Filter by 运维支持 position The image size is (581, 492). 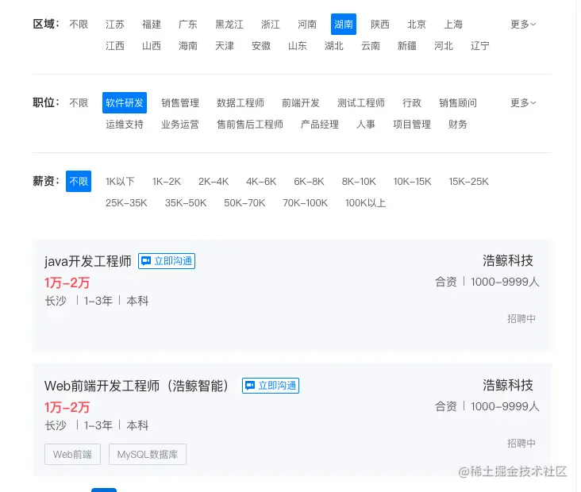click(125, 125)
